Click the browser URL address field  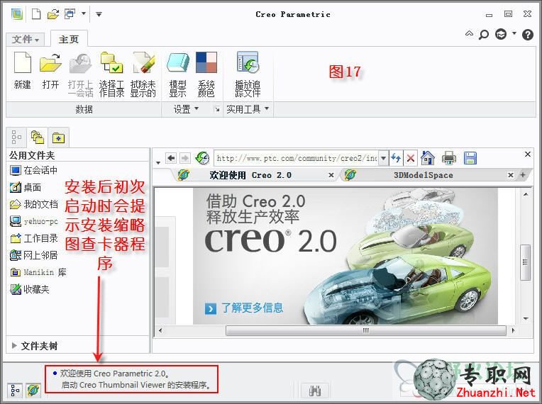(297, 158)
